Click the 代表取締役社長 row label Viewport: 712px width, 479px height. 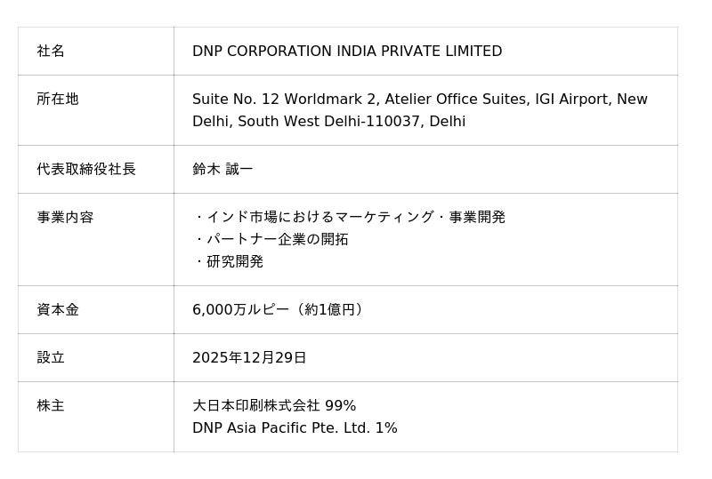coord(86,169)
